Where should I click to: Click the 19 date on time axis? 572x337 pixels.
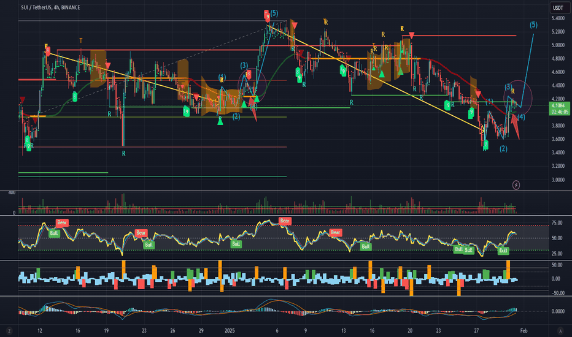point(106,331)
